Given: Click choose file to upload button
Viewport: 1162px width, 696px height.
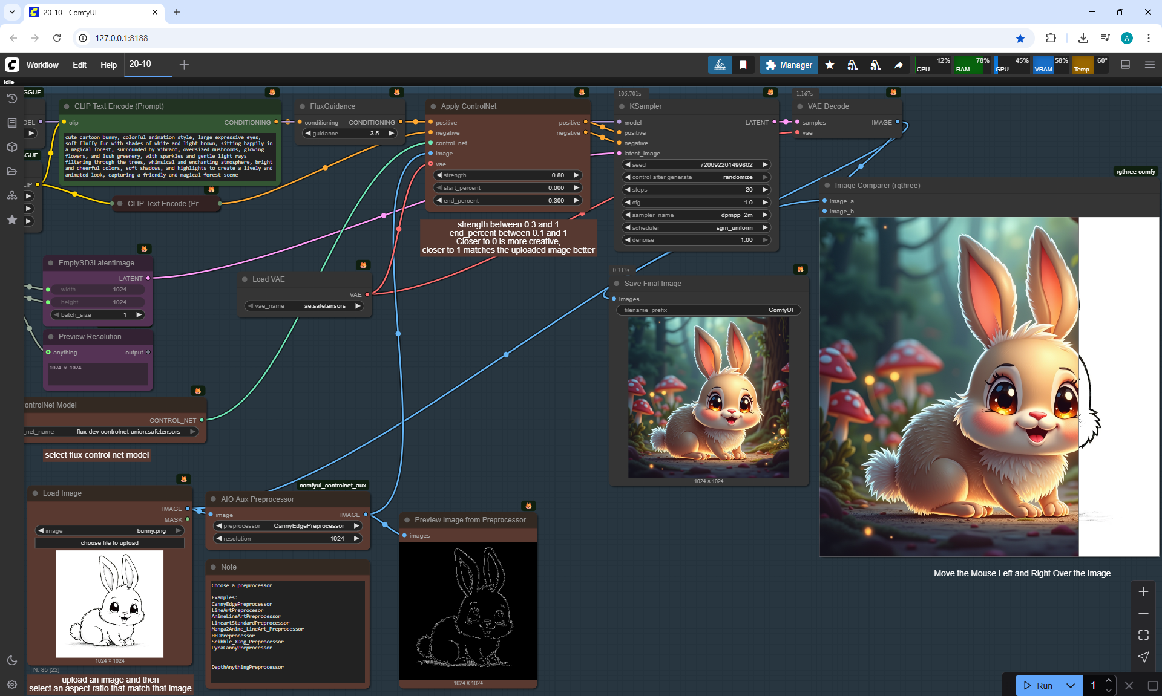Looking at the screenshot, I should (x=110, y=543).
